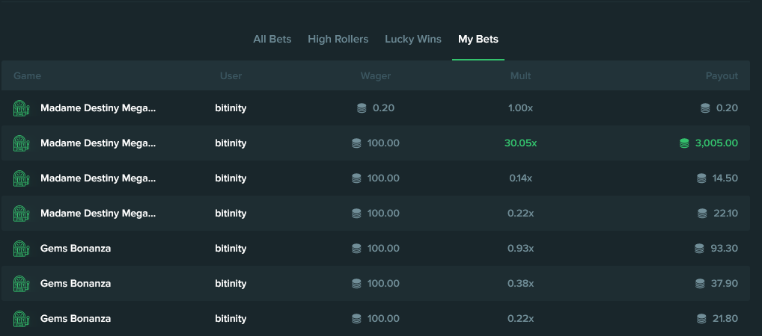Click coin icon beside the 0.20 wager
The height and width of the screenshot is (336, 762).
[362, 108]
